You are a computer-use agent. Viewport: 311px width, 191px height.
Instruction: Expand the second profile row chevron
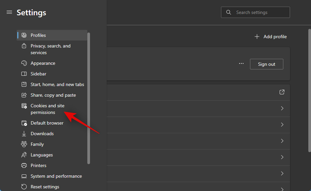pyautogui.click(x=282, y=108)
